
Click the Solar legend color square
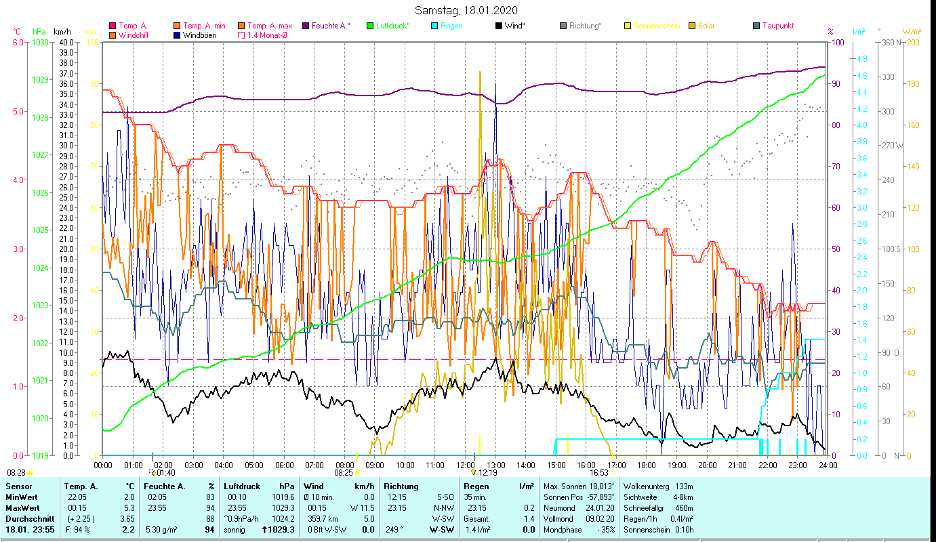point(692,26)
